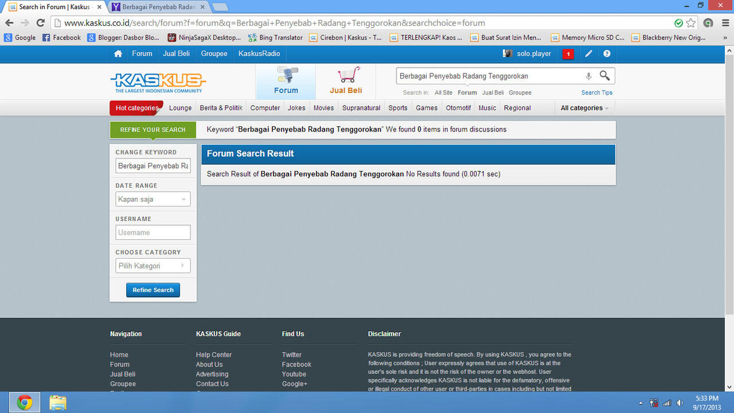Screen dimensions: 734x413
Task: Open the Computer category
Action: [x=265, y=108]
